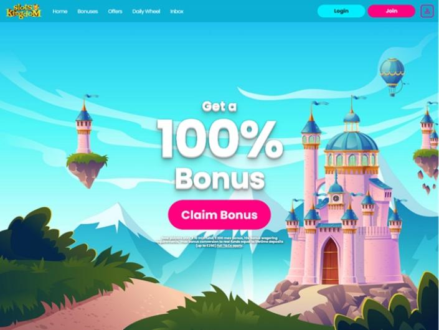The height and width of the screenshot is (330, 439).
Task: Open the user account icon
Action: point(427,11)
